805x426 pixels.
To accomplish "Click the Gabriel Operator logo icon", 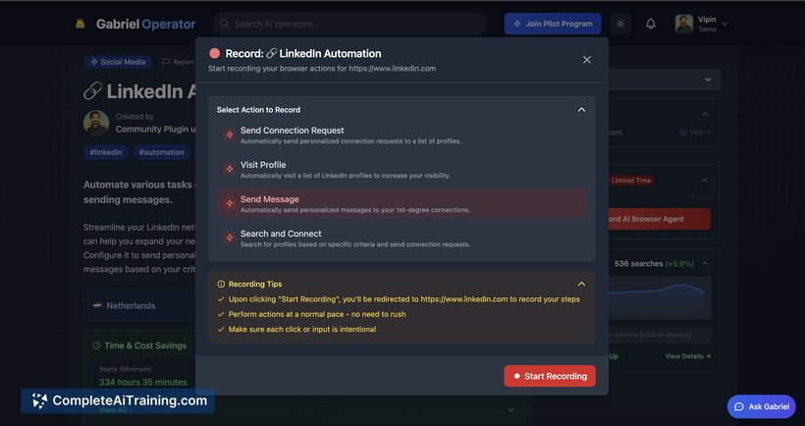I will [x=80, y=24].
